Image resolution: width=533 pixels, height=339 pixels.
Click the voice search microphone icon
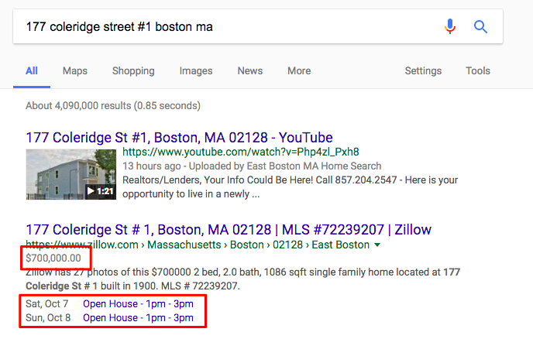(449, 26)
